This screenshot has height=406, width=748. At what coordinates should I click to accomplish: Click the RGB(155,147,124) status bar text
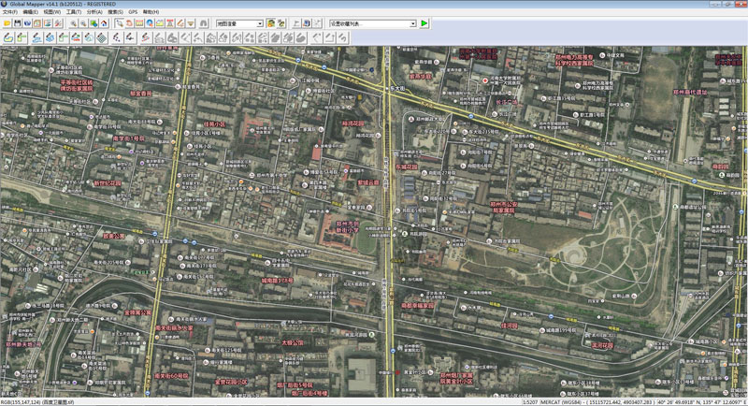click(x=20, y=402)
